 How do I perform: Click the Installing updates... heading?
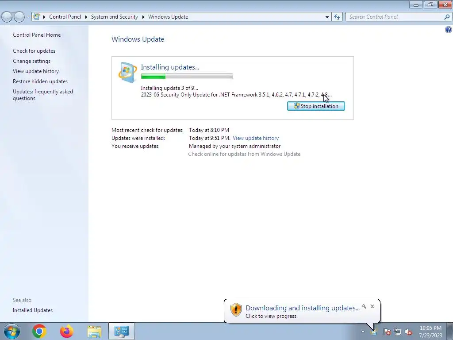point(170,67)
